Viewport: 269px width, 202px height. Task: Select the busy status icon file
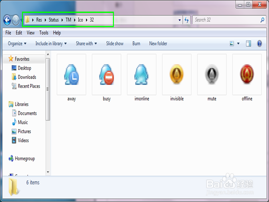point(107,75)
